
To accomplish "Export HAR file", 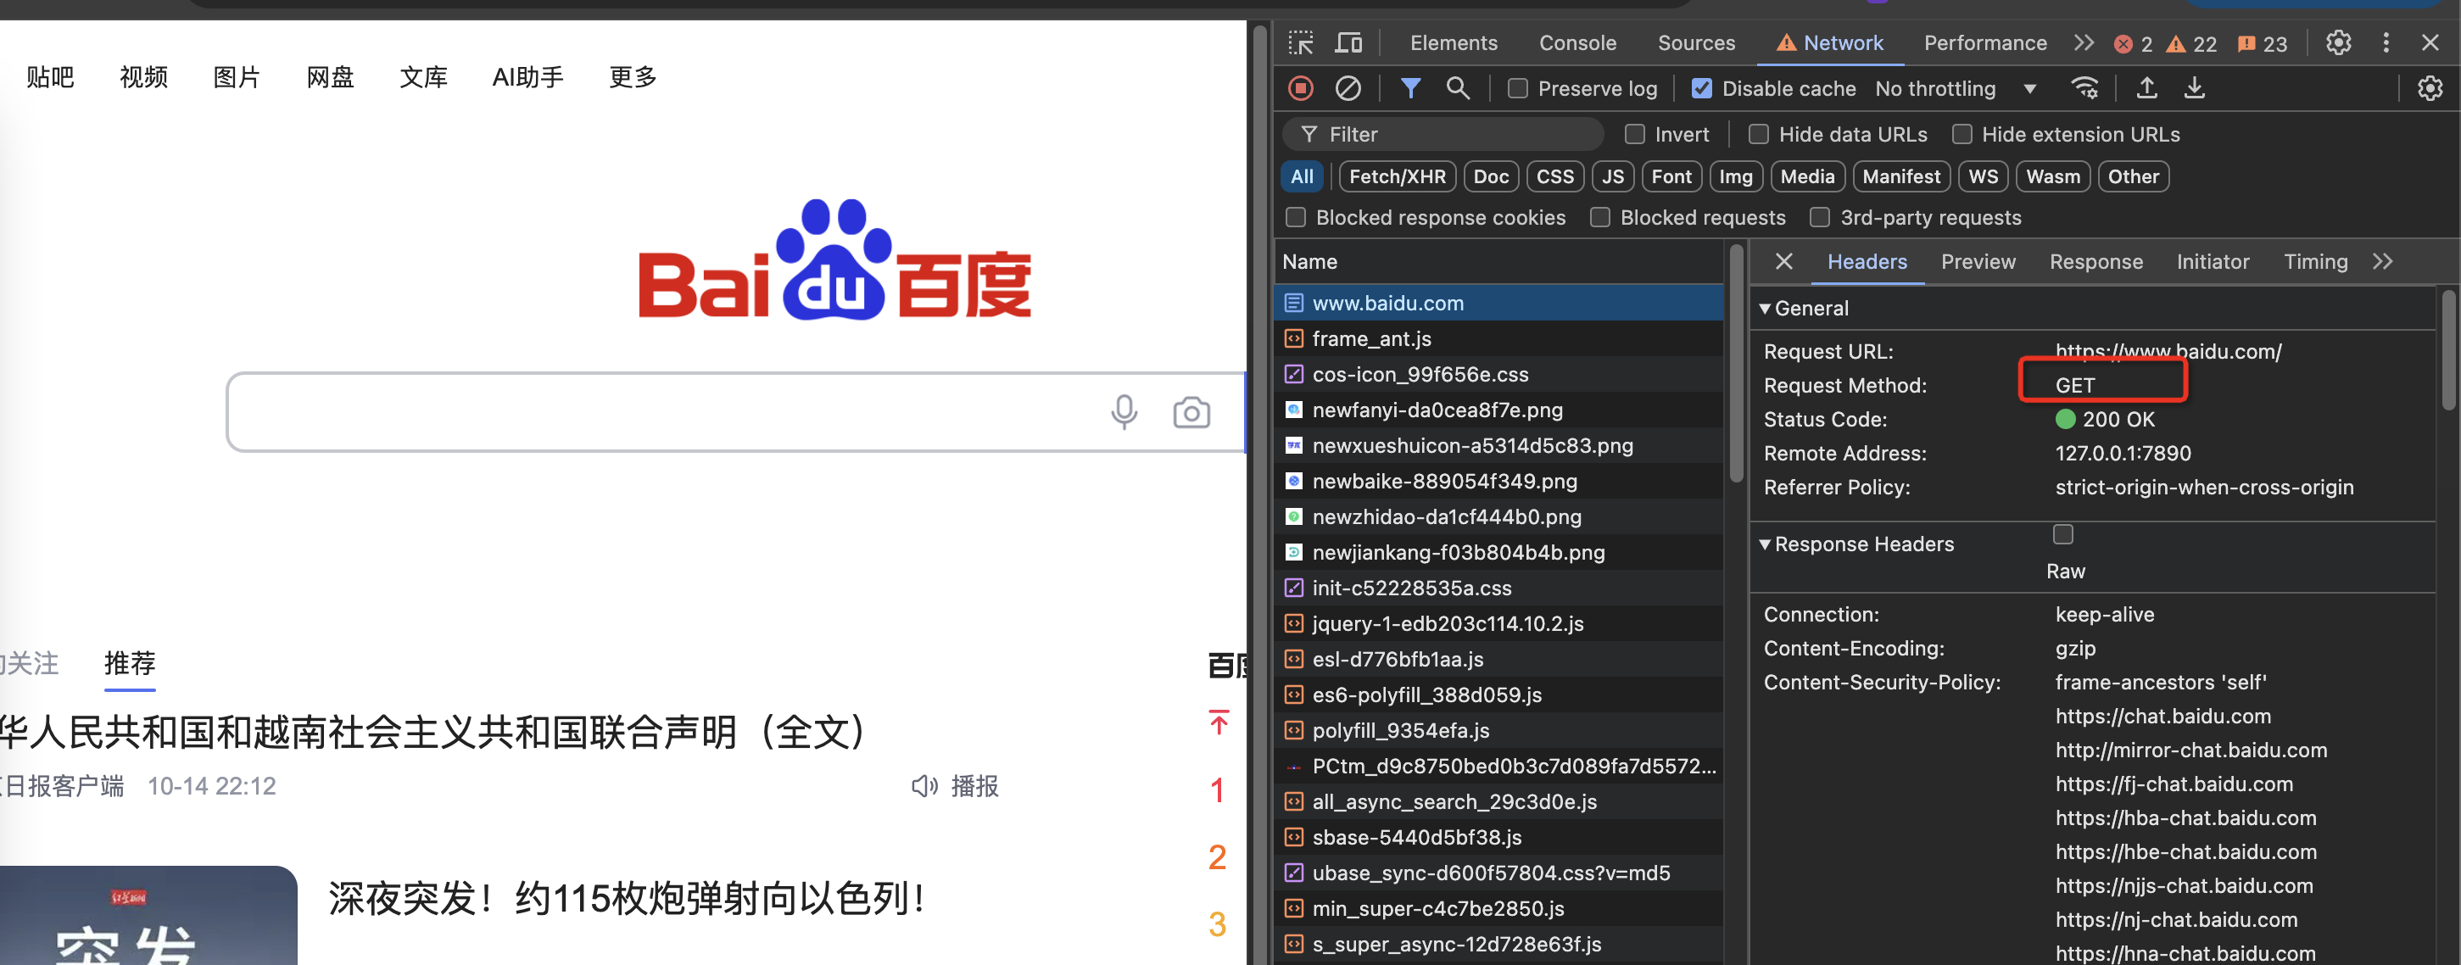I will (x=2195, y=88).
